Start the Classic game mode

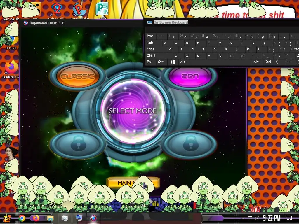(78, 76)
